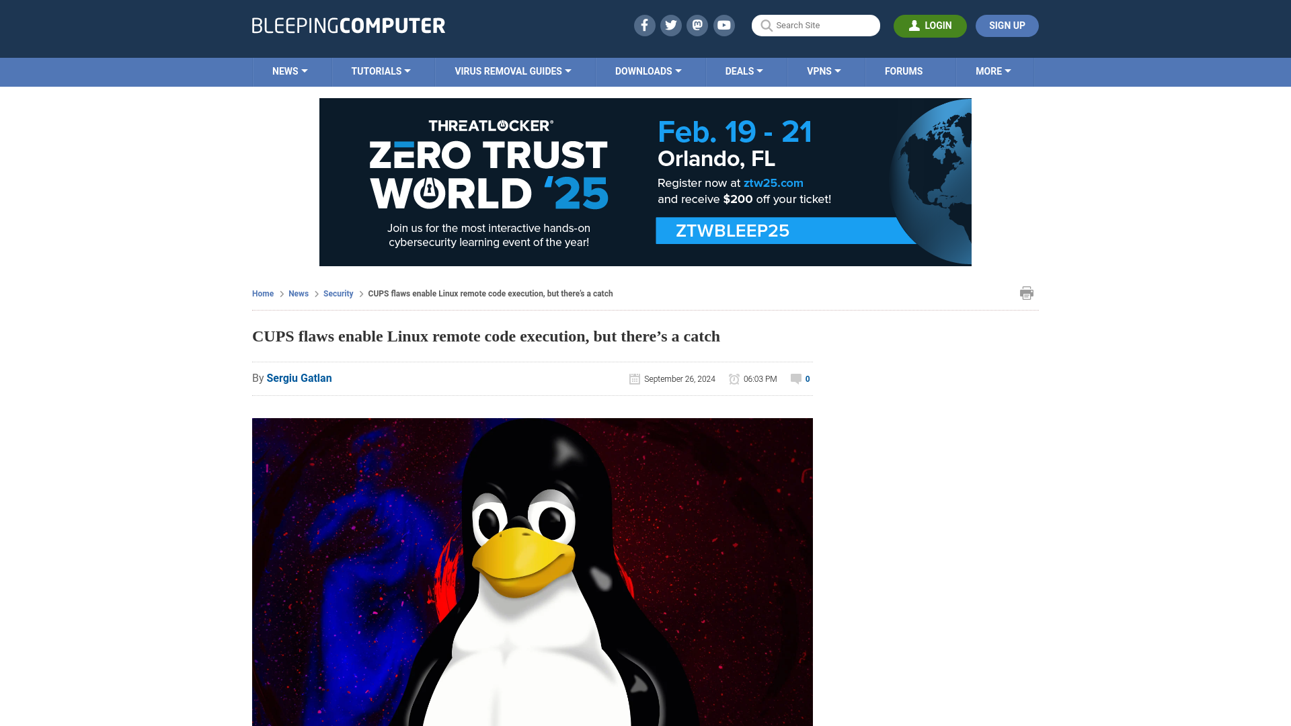Click the print page icon
This screenshot has width=1291, height=726.
1027,292
